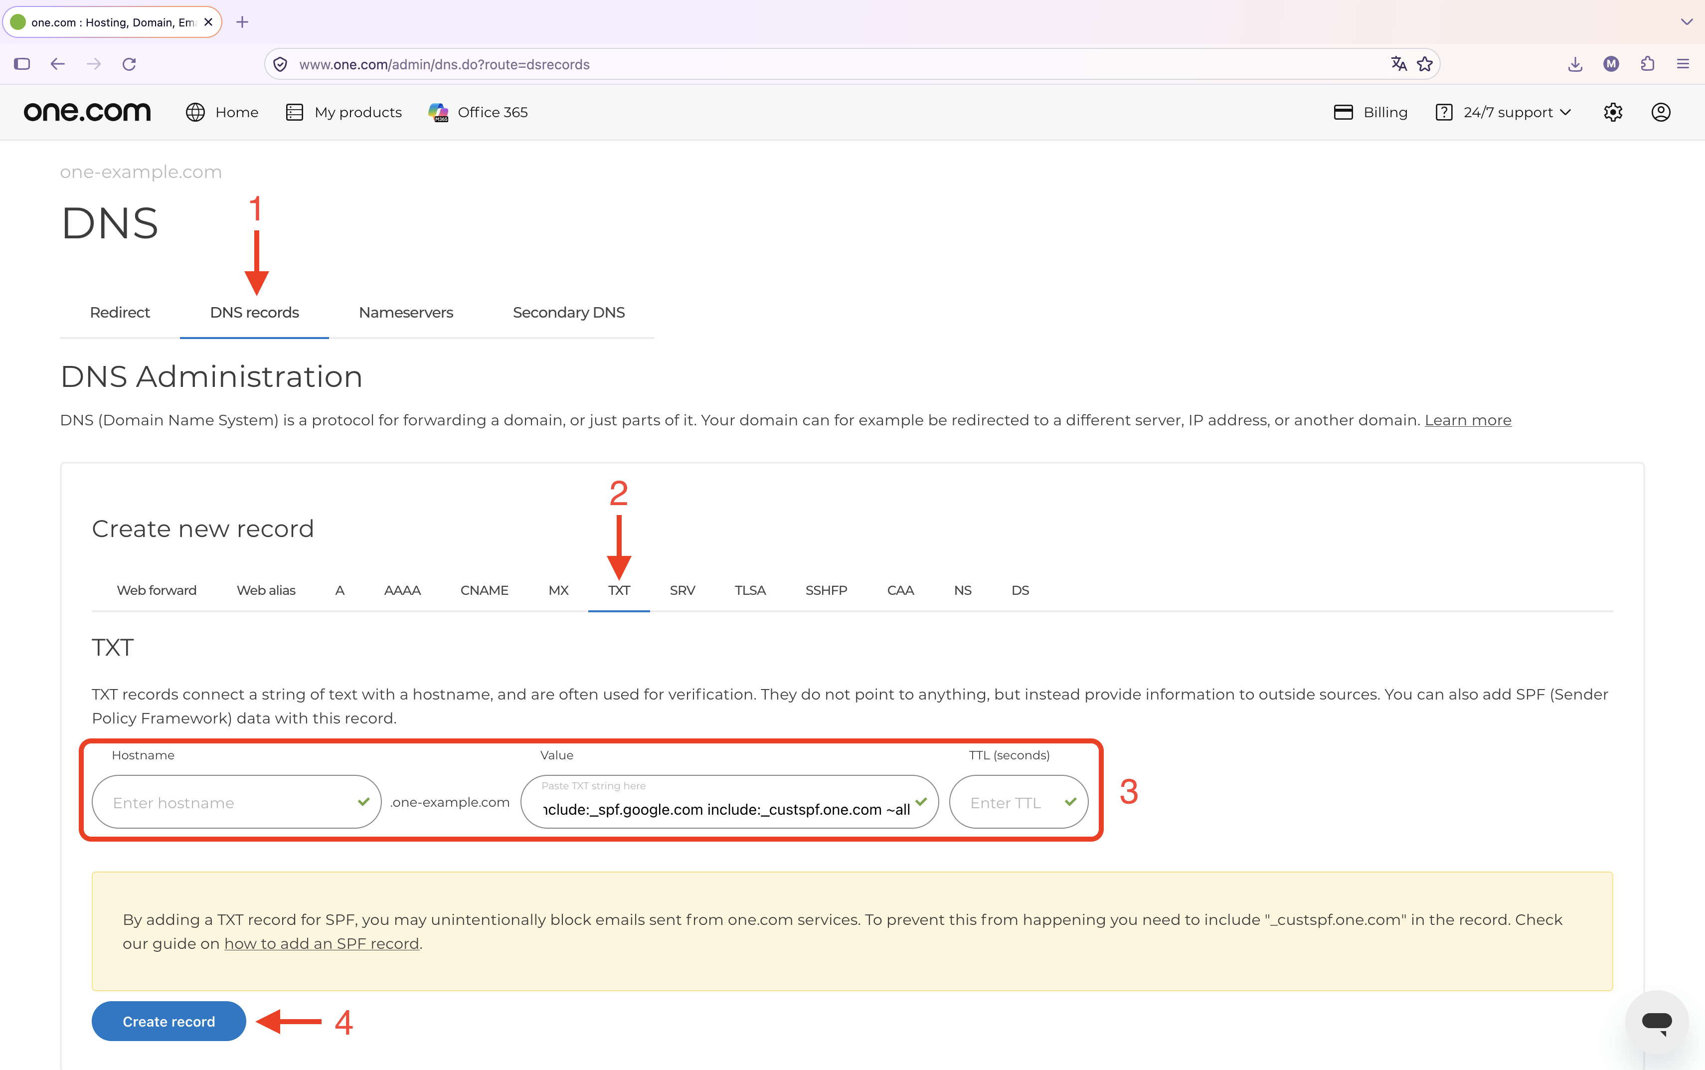Open the extensions puzzle icon
Viewport: 1705px width, 1070px height.
1648,64
